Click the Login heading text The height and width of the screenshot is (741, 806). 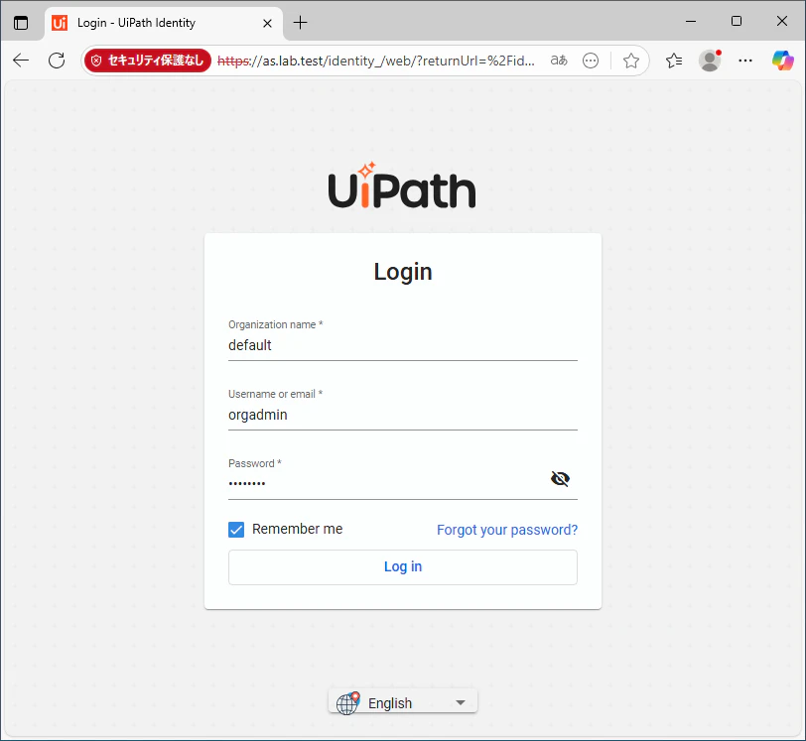(x=403, y=272)
